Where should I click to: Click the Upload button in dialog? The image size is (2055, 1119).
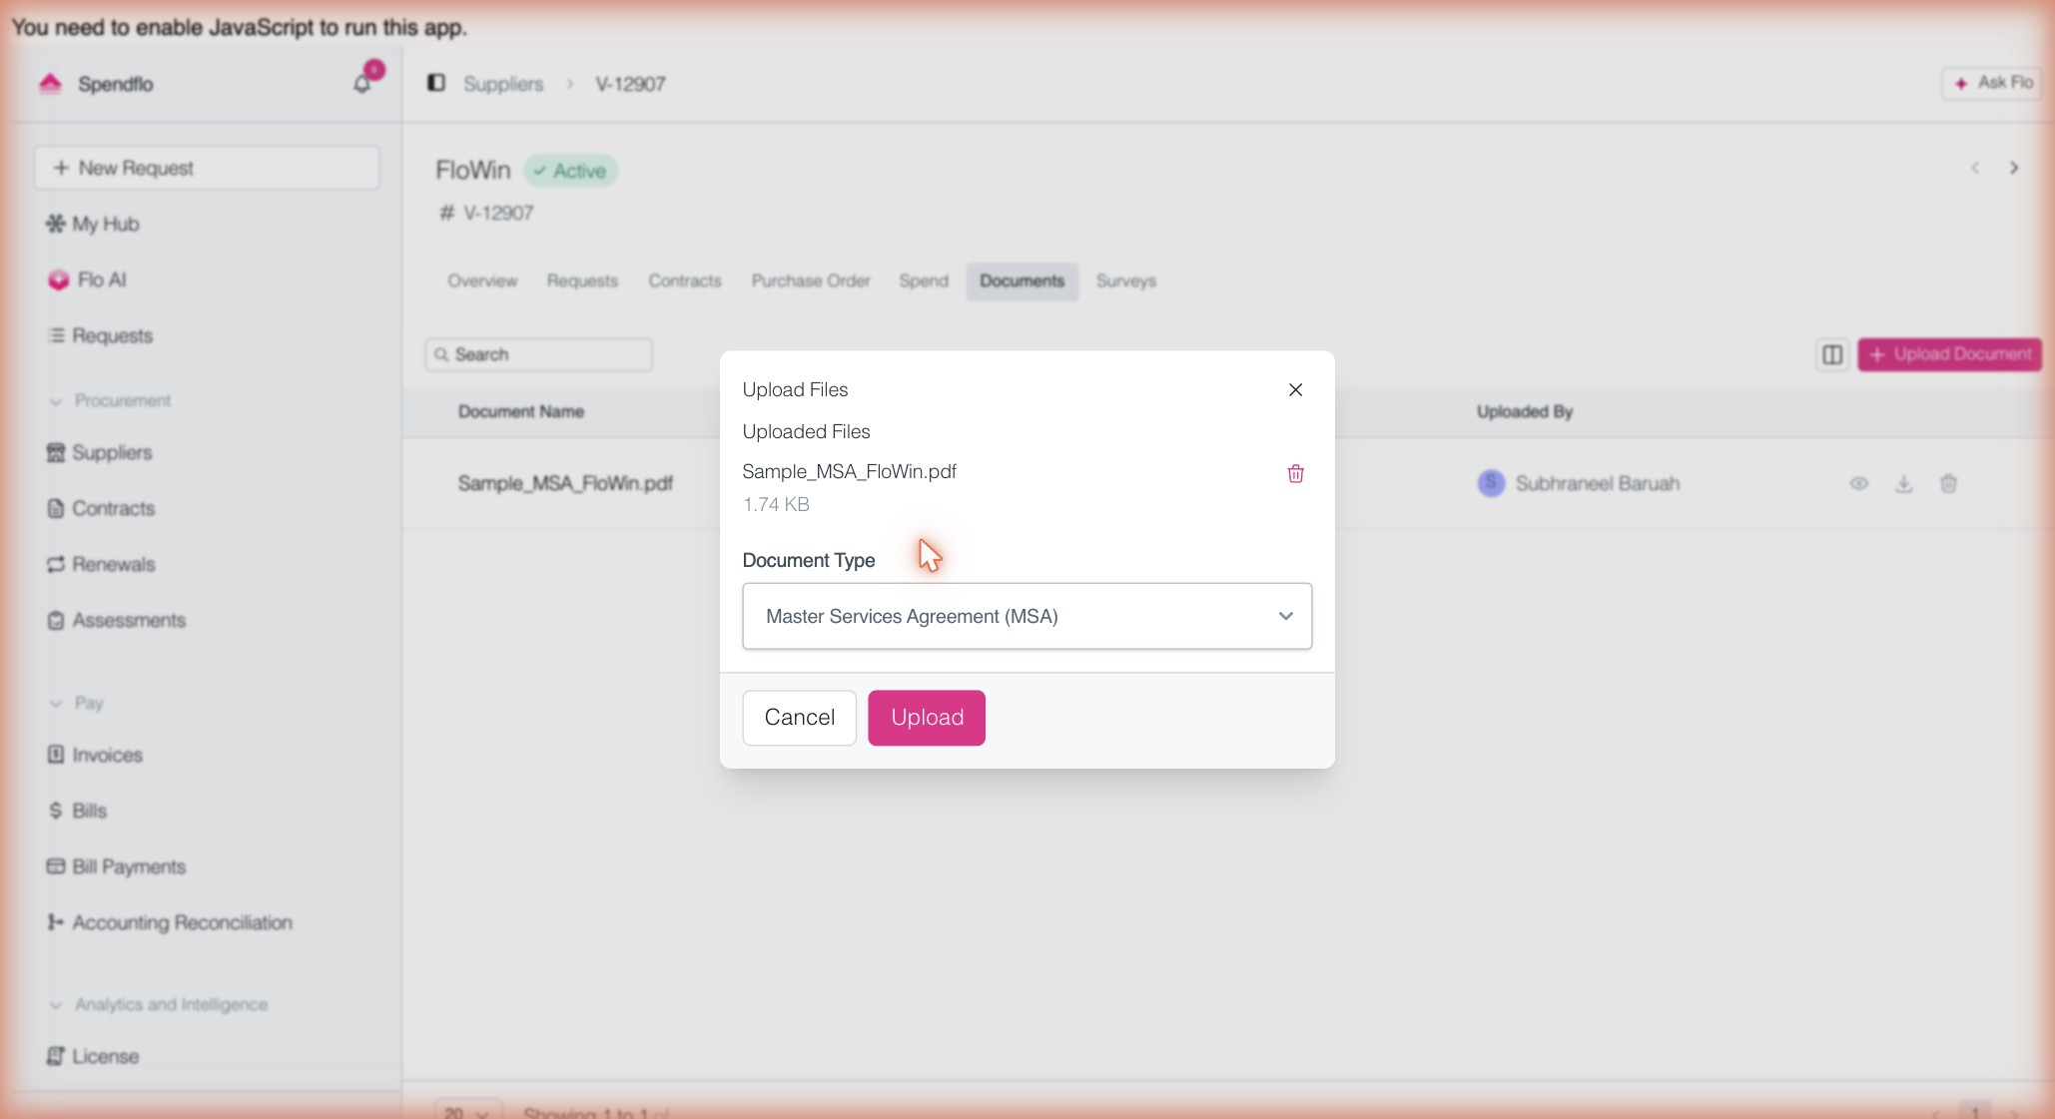click(x=927, y=718)
